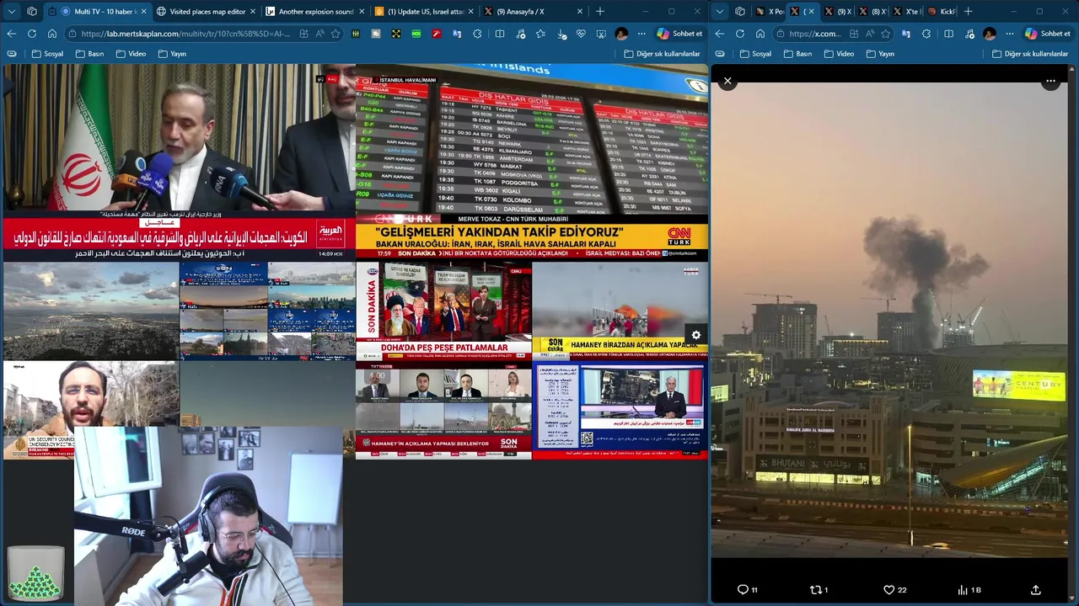Bookmark the Multi TV page with star icon

pos(336,34)
